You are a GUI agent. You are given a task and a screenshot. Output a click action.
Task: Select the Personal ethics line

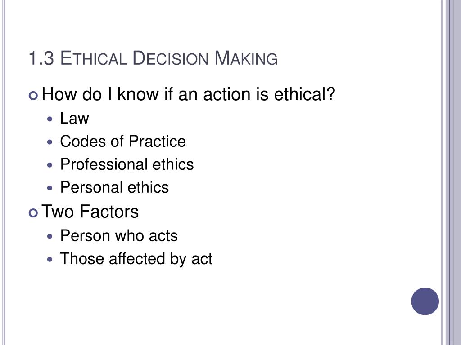115,187
